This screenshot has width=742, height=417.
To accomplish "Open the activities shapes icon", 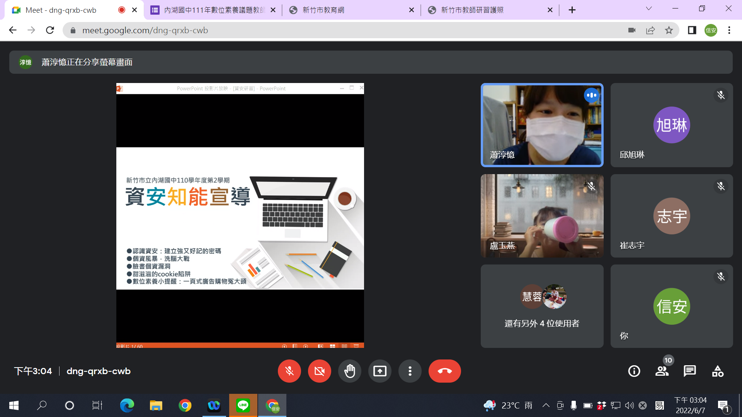I will click(x=718, y=371).
